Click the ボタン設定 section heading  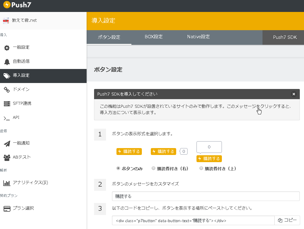(108, 70)
